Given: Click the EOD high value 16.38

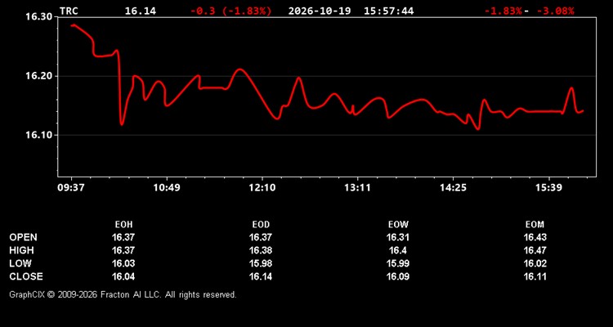Looking at the screenshot, I should pyautogui.click(x=261, y=250).
